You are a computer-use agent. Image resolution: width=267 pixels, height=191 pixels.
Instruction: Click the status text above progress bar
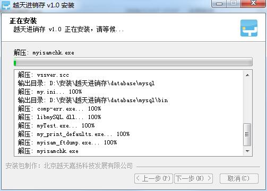[44, 52]
